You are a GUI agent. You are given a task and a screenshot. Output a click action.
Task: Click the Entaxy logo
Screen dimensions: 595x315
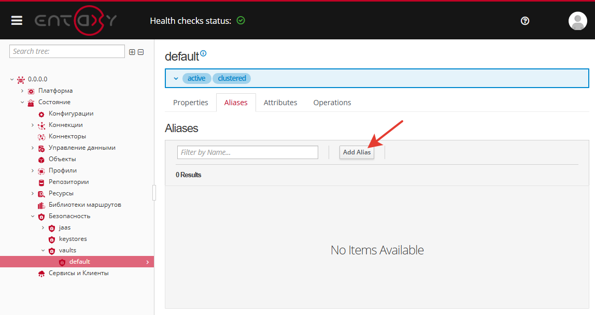[75, 21]
